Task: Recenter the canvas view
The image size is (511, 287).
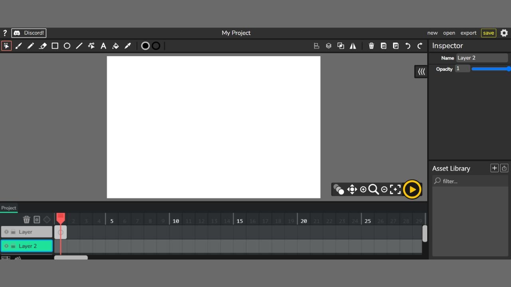Action: click(x=395, y=189)
